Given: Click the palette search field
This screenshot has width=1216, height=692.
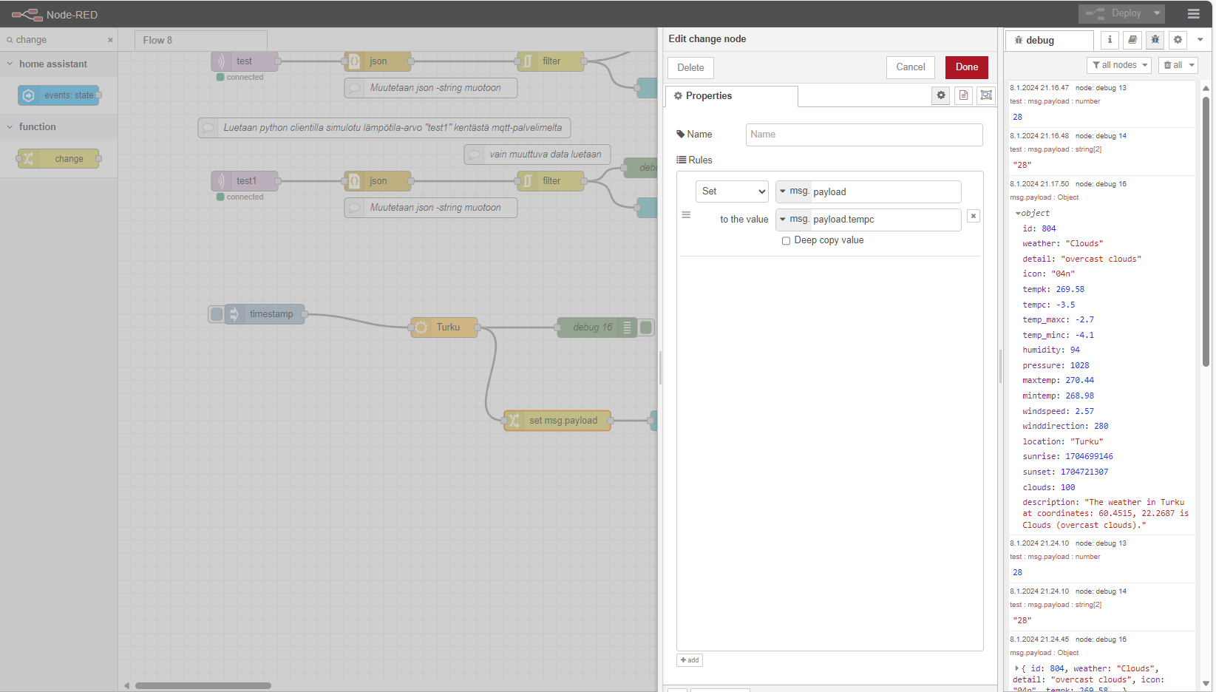Looking at the screenshot, I should point(59,40).
